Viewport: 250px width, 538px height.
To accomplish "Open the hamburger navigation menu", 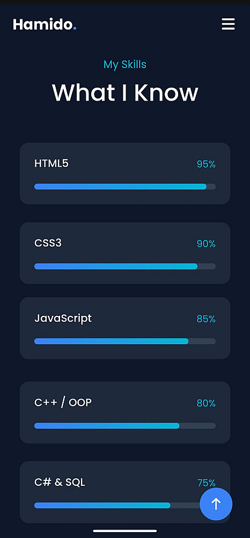I will 228,24.
